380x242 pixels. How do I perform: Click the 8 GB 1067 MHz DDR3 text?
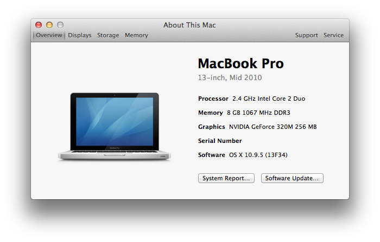tap(258, 113)
